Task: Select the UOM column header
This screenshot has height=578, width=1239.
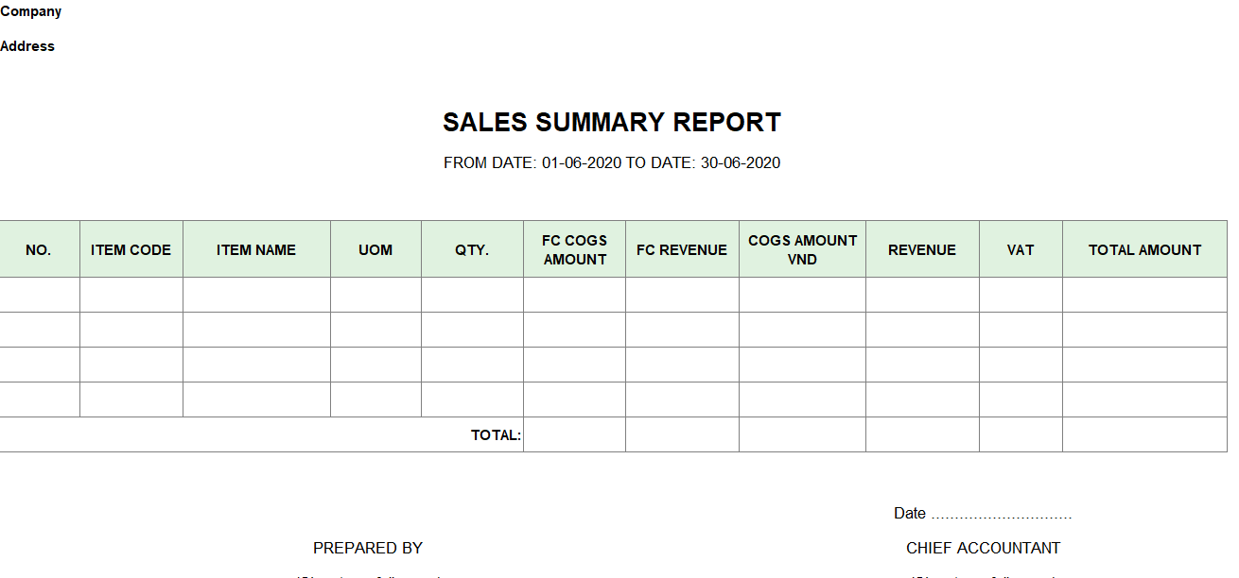Action: (x=375, y=249)
